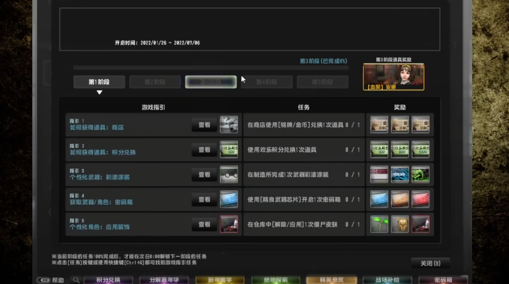This screenshot has height=284, width=509.
Task: Select the green sprout reward icon
Action: tap(379, 224)
